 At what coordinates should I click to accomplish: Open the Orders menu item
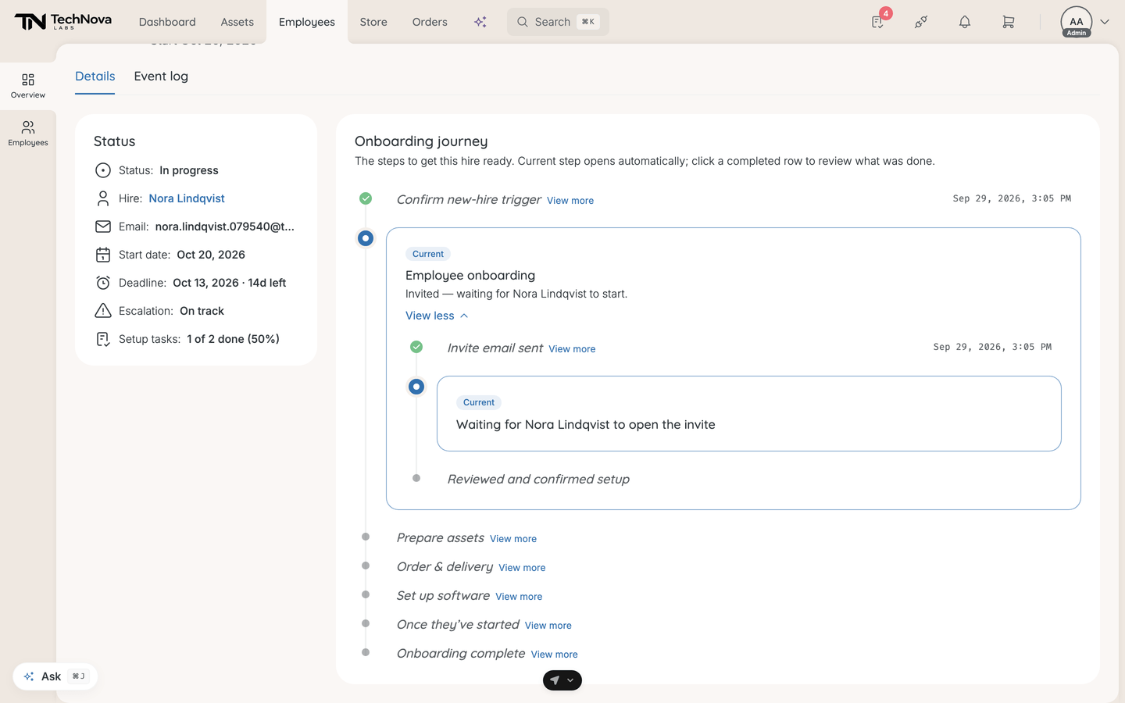point(430,22)
